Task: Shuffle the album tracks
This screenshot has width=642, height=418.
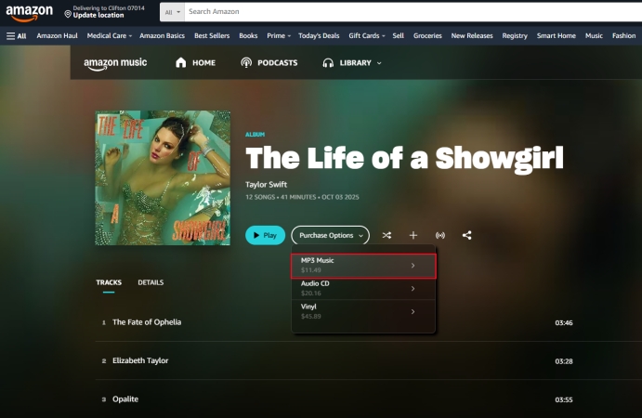Action: tap(387, 235)
